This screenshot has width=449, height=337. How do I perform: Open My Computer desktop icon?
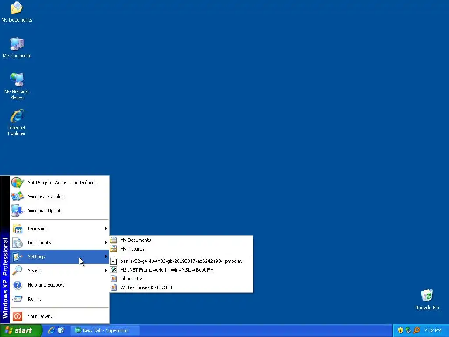[17, 43]
